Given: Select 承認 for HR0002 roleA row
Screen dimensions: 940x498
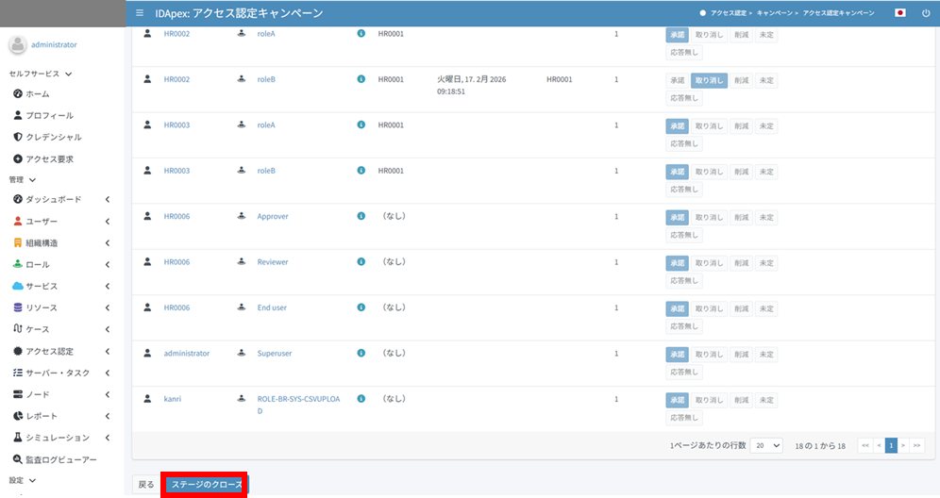Looking at the screenshot, I should (x=677, y=35).
